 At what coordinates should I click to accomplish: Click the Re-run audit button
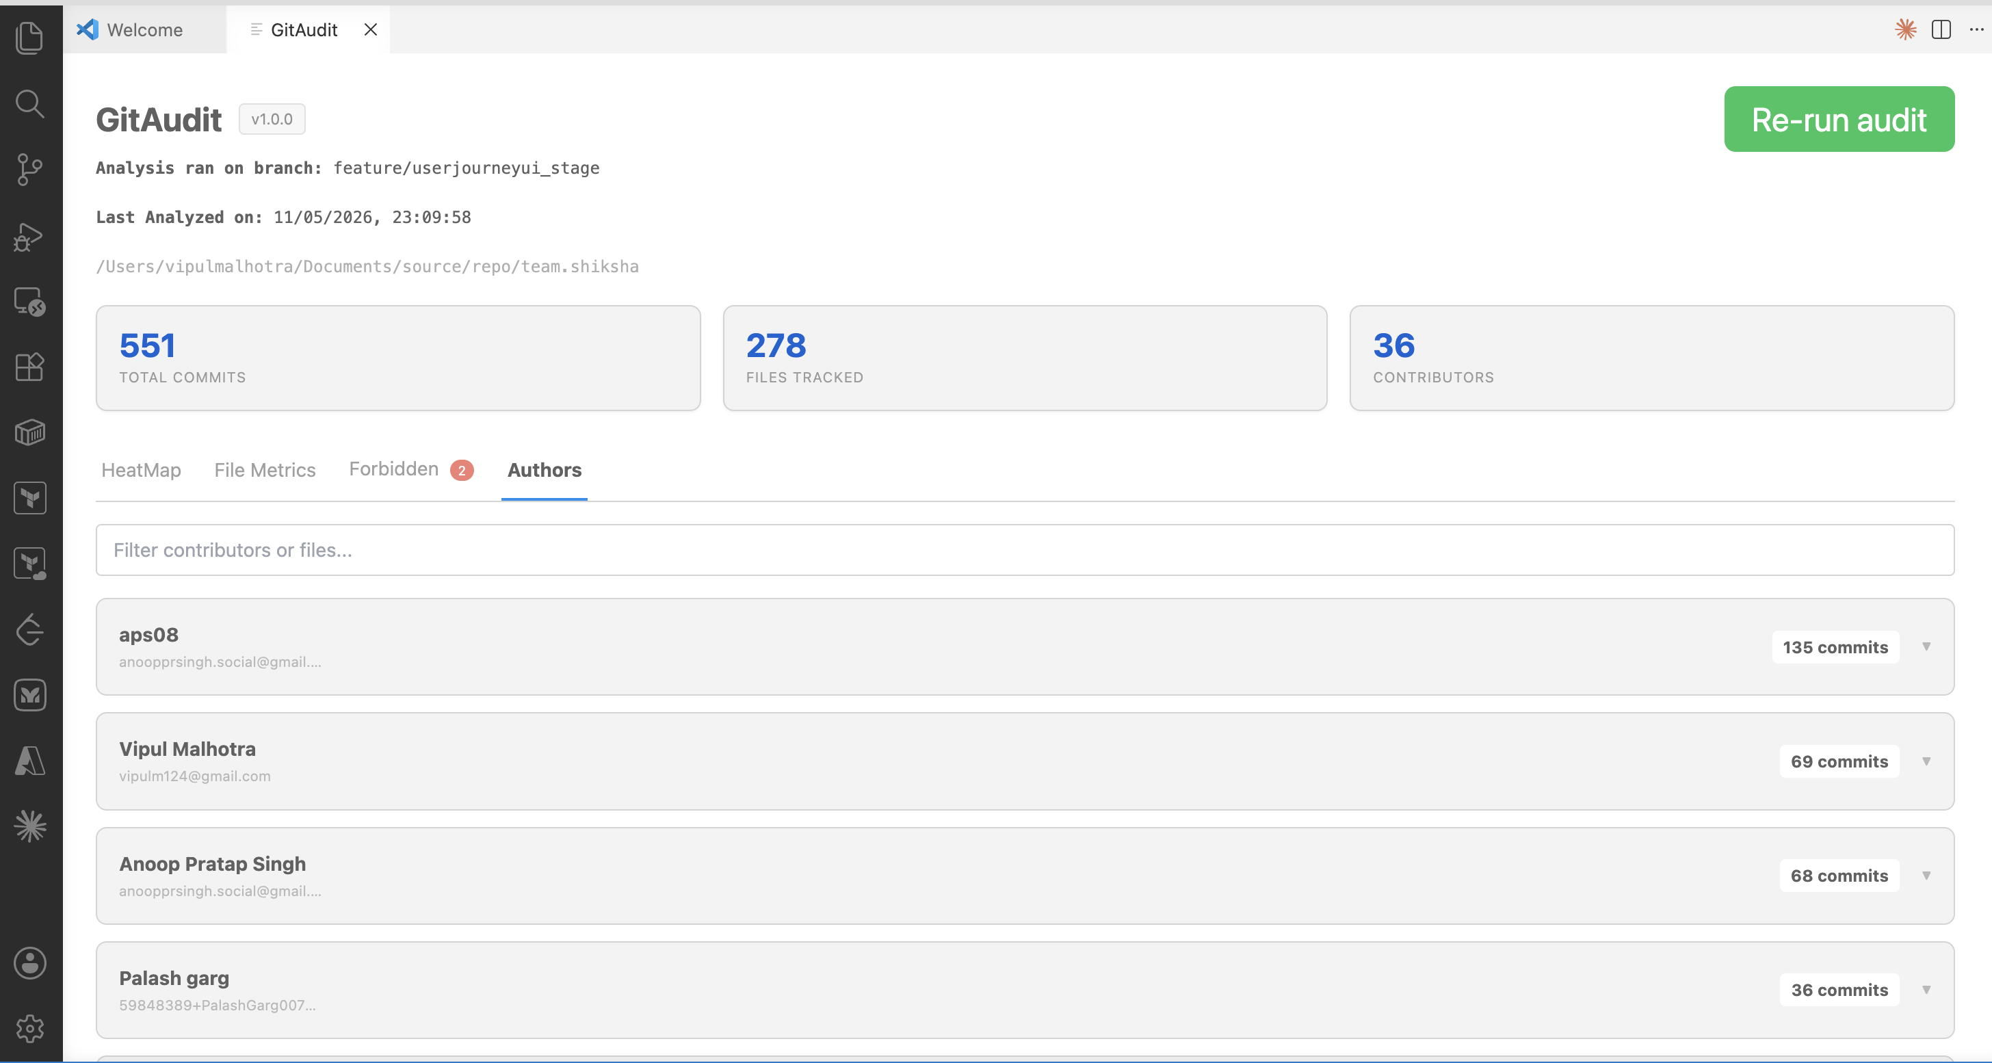click(1839, 119)
